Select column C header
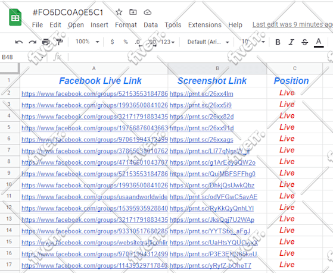 [294, 68]
